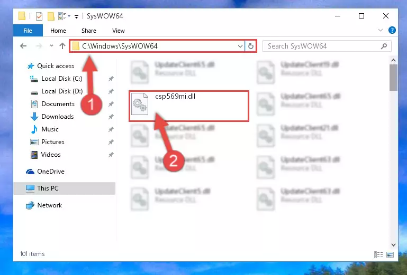Switch to the Share ribbon tab

(x=89, y=31)
